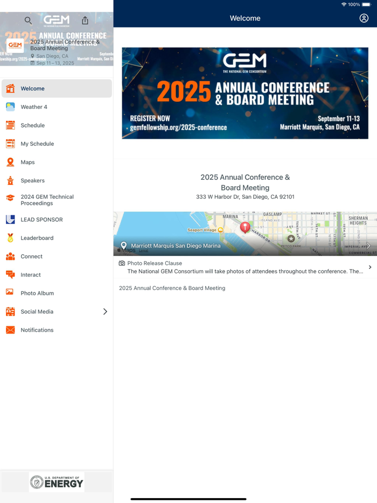Click the Interact chat bubbles icon
This screenshot has width=377, height=503.
10,275
